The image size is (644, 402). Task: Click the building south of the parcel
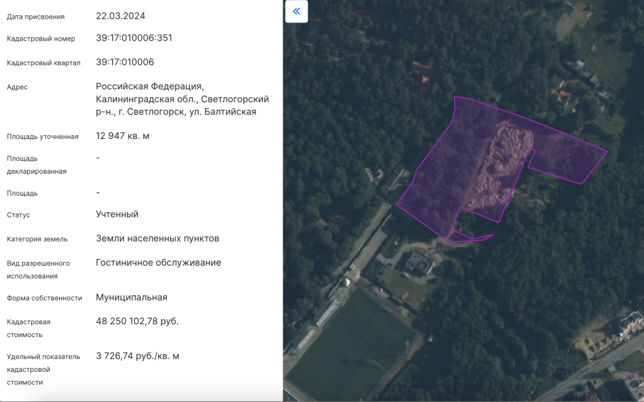tap(419, 262)
